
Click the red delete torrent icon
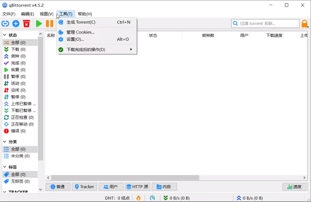pos(26,24)
